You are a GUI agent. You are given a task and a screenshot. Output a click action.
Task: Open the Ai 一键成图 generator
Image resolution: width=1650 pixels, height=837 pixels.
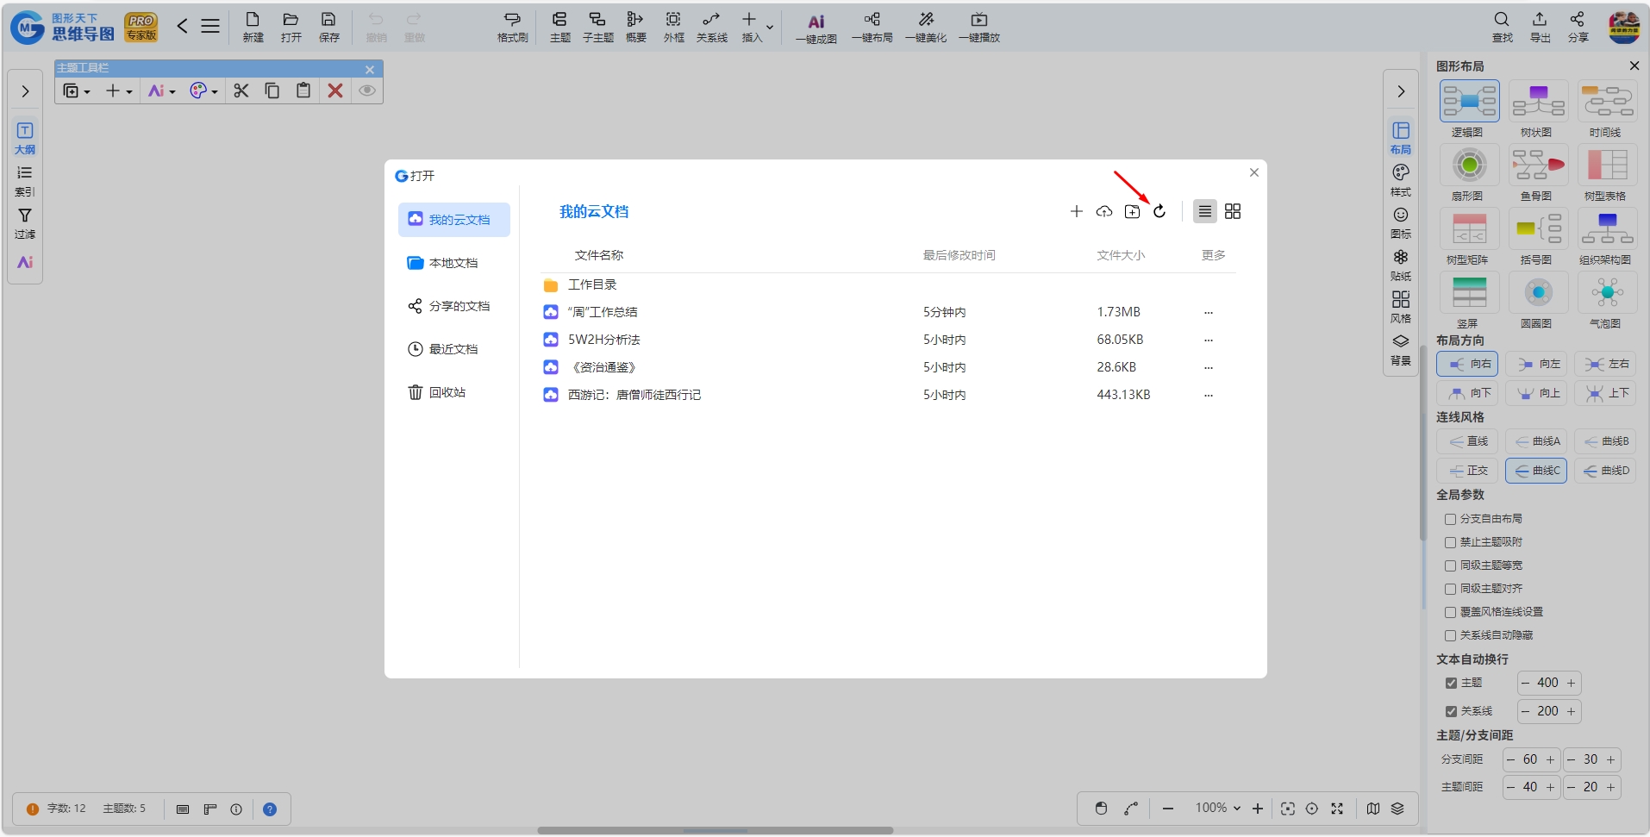[x=816, y=28]
